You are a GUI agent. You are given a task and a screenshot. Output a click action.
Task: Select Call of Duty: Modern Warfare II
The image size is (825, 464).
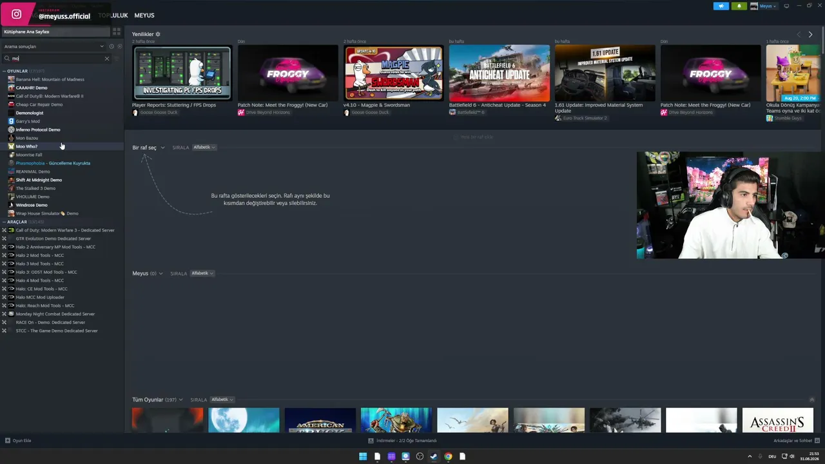(50, 96)
